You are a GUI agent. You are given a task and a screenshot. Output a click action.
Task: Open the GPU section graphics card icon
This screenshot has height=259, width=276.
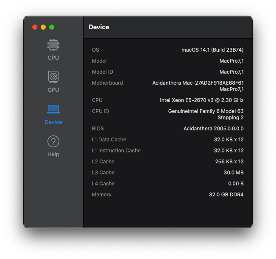pos(53,77)
